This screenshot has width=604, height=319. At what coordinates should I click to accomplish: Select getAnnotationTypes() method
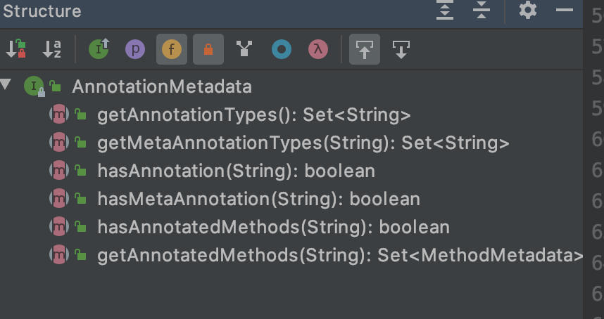tap(253, 115)
